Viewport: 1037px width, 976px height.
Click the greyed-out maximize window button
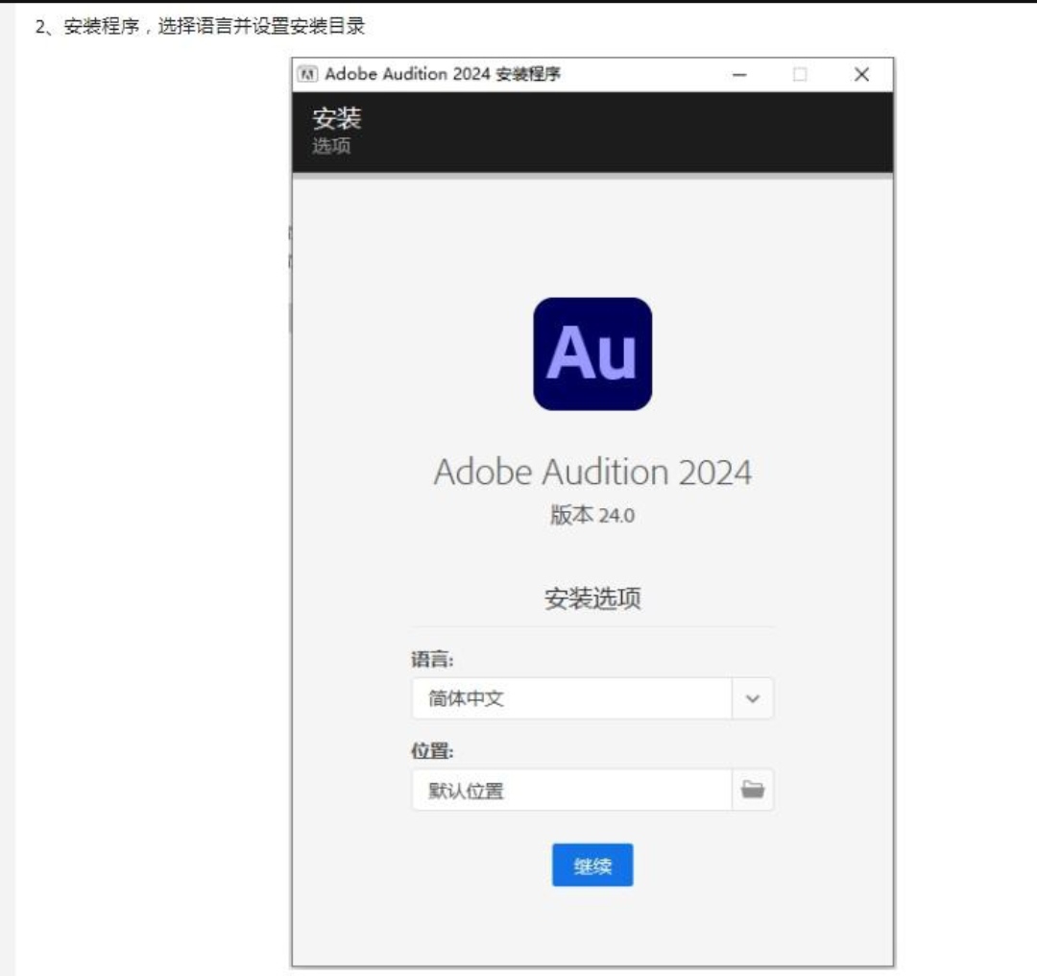coord(800,75)
